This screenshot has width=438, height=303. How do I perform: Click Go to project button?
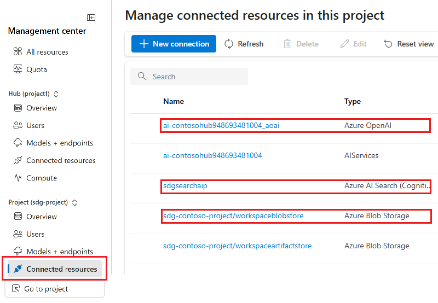[46, 289]
